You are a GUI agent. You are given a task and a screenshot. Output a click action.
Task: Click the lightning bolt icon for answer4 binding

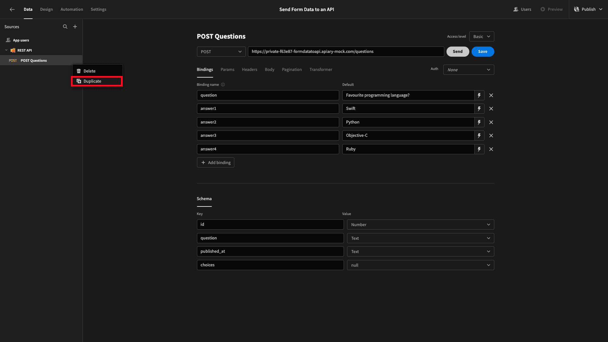[x=479, y=149]
